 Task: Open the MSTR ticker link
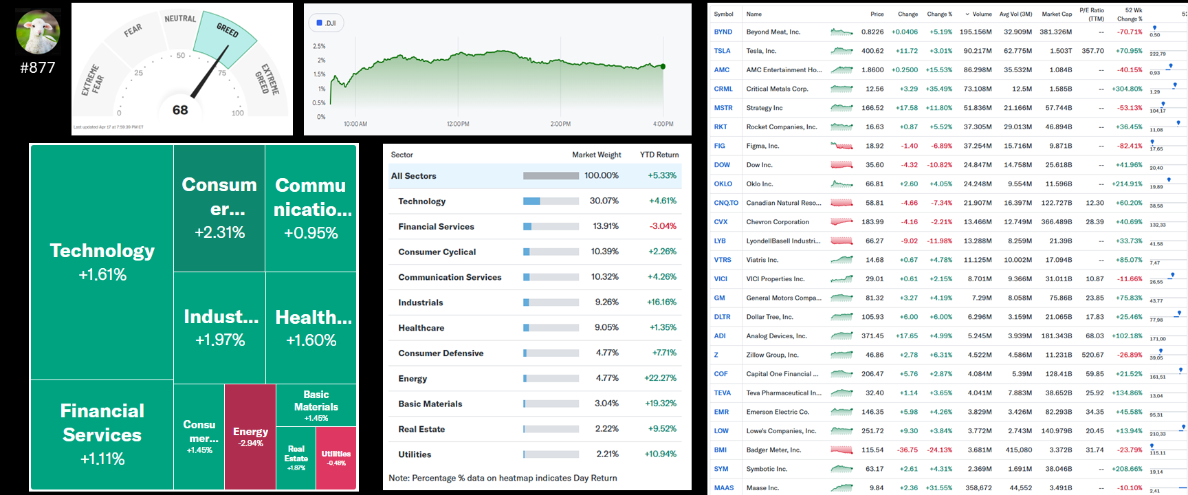pyautogui.click(x=723, y=108)
